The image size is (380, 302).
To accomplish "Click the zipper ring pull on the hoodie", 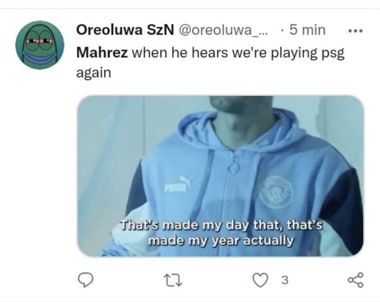I will coord(234,167).
